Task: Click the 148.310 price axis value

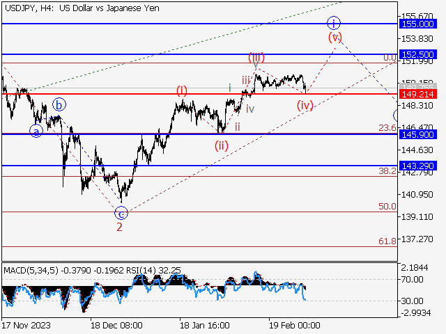Action: point(417,106)
